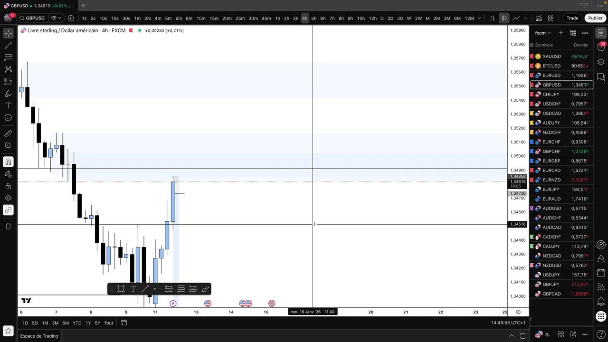Open the GBPUSD symbol search field
This screenshot has width=608, height=342.
[x=32, y=18]
